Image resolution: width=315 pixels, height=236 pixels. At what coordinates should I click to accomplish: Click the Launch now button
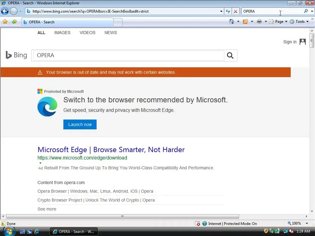click(x=80, y=124)
